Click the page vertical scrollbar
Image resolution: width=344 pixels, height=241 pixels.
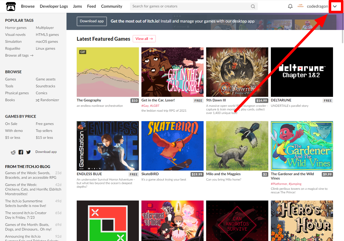click(x=342, y=28)
